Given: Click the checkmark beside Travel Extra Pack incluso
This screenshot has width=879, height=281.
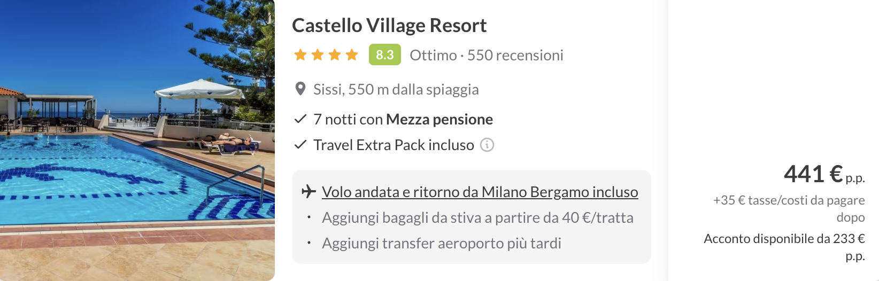Looking at the screenshot, I should point(300,145).
